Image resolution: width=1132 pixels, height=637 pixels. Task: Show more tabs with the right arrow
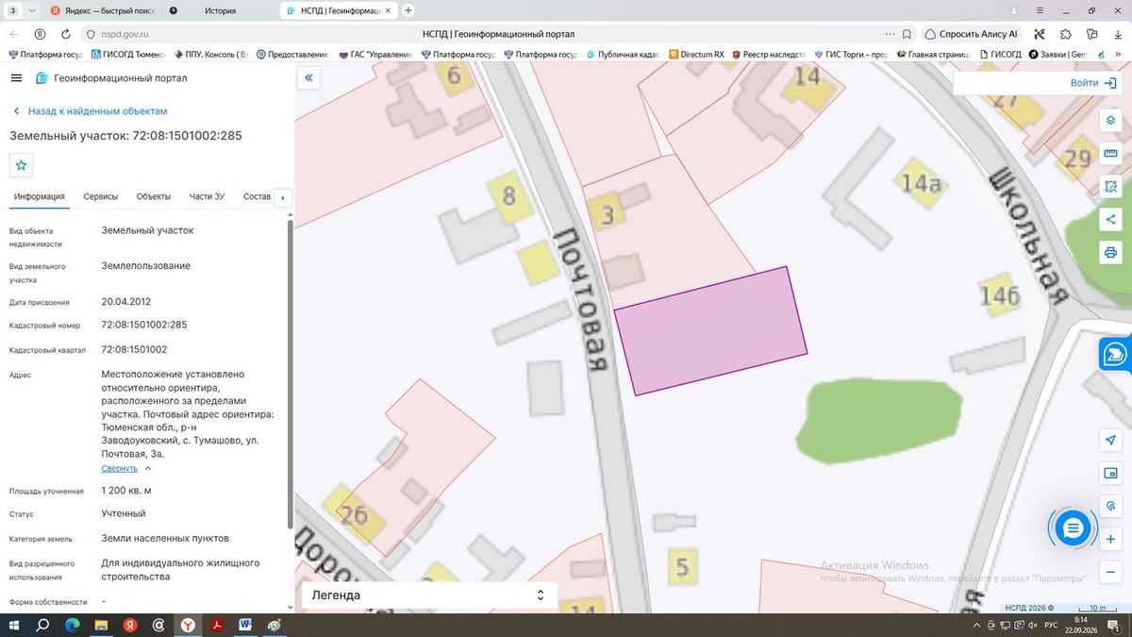point(283,197)
